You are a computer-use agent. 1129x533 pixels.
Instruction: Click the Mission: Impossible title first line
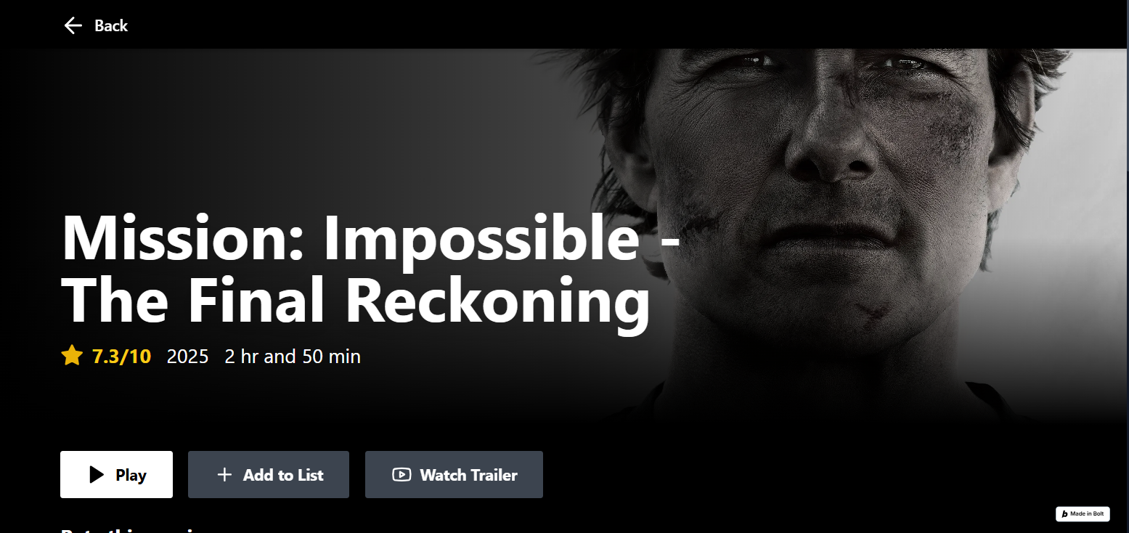[x=370, y=239]
